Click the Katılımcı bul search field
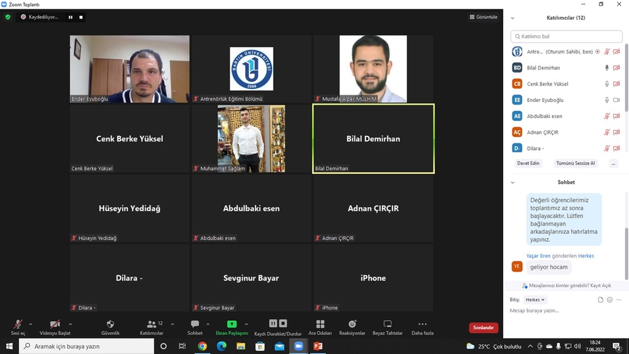This screenshot has width=629, height=354. [566, 37]
